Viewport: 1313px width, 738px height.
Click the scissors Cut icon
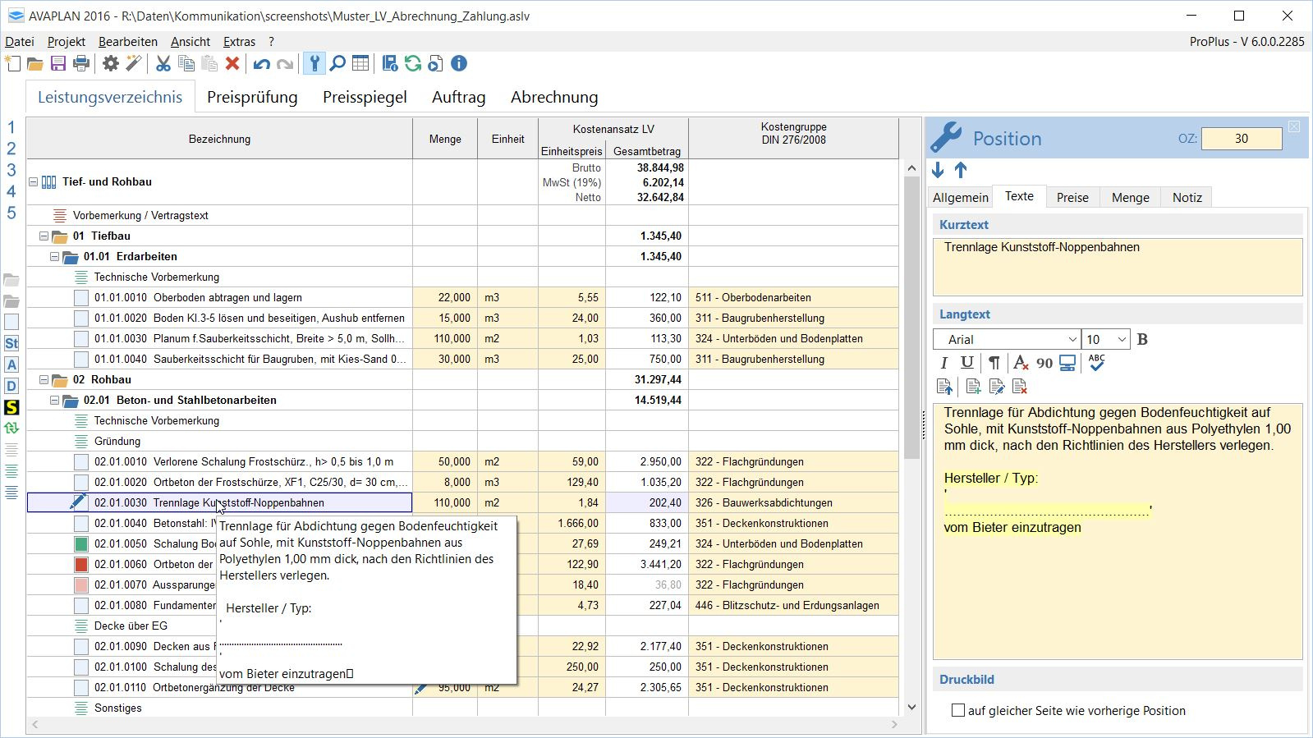point(163,64)
